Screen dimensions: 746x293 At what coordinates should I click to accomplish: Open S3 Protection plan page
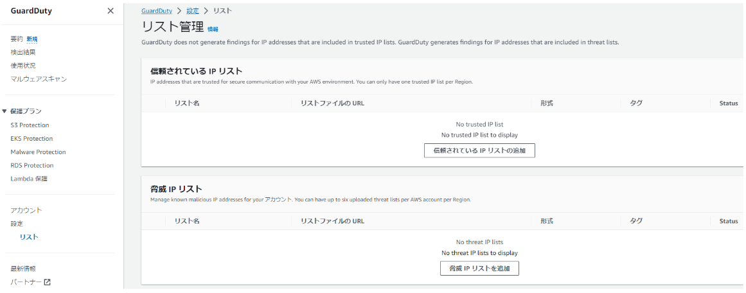[x=30, y=125]
